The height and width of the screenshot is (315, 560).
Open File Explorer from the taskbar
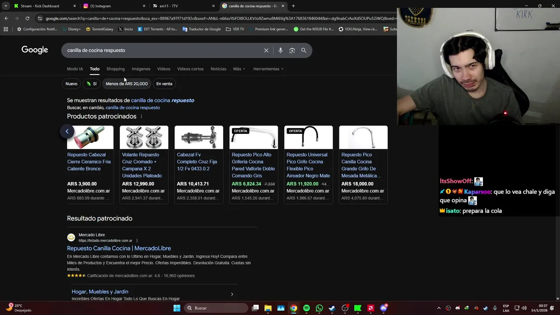click(x=268, y=308)
